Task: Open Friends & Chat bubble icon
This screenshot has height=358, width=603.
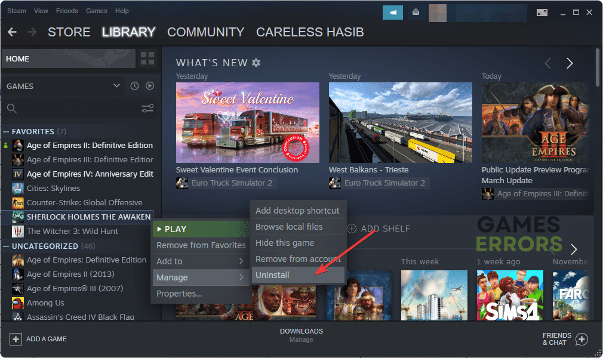Action: 582,340
